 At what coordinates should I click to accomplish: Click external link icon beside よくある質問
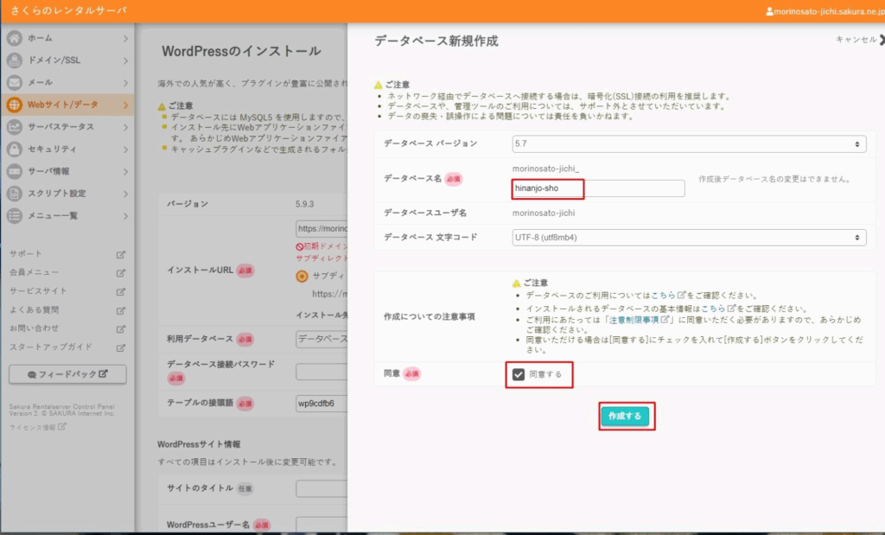click(x=121, y=310)
